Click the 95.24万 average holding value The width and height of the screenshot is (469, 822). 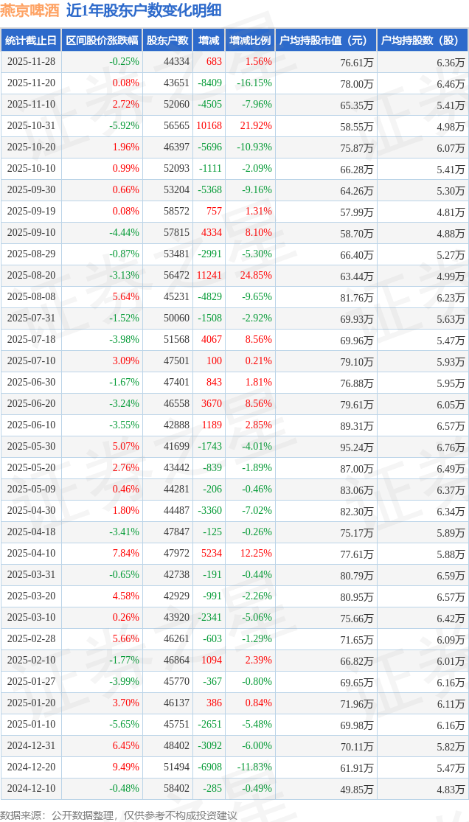coord(357,447)
